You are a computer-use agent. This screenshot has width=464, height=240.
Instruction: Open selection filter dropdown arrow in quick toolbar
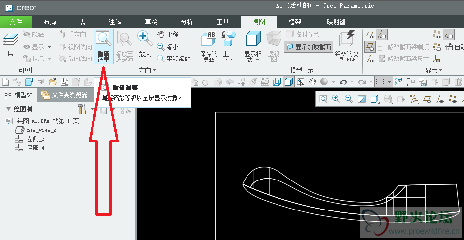pyautogui.click(x=389, y=81)
